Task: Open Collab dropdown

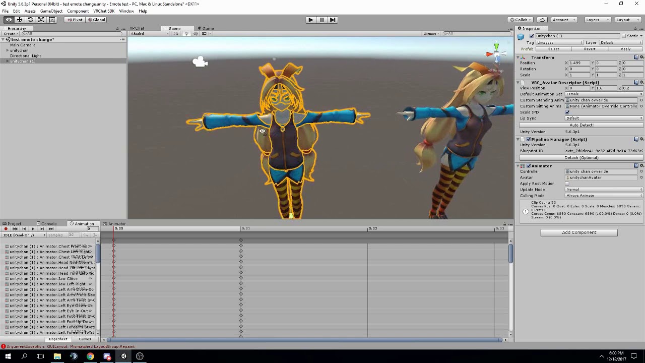Action: (521, 20)
